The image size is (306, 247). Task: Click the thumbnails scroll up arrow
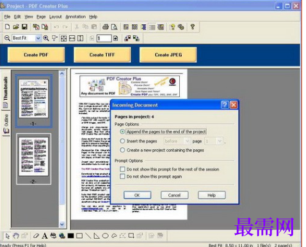pos(62,74)
